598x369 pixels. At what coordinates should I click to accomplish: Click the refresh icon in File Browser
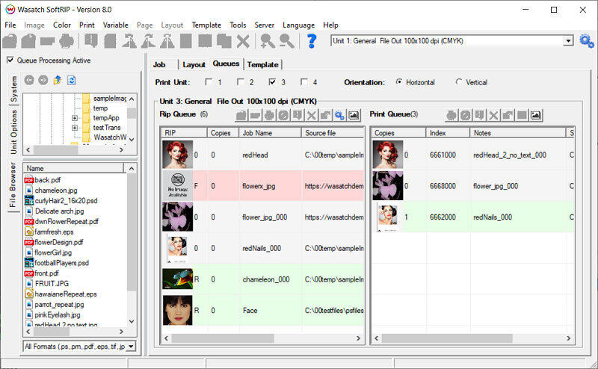[x=72, y=80]
